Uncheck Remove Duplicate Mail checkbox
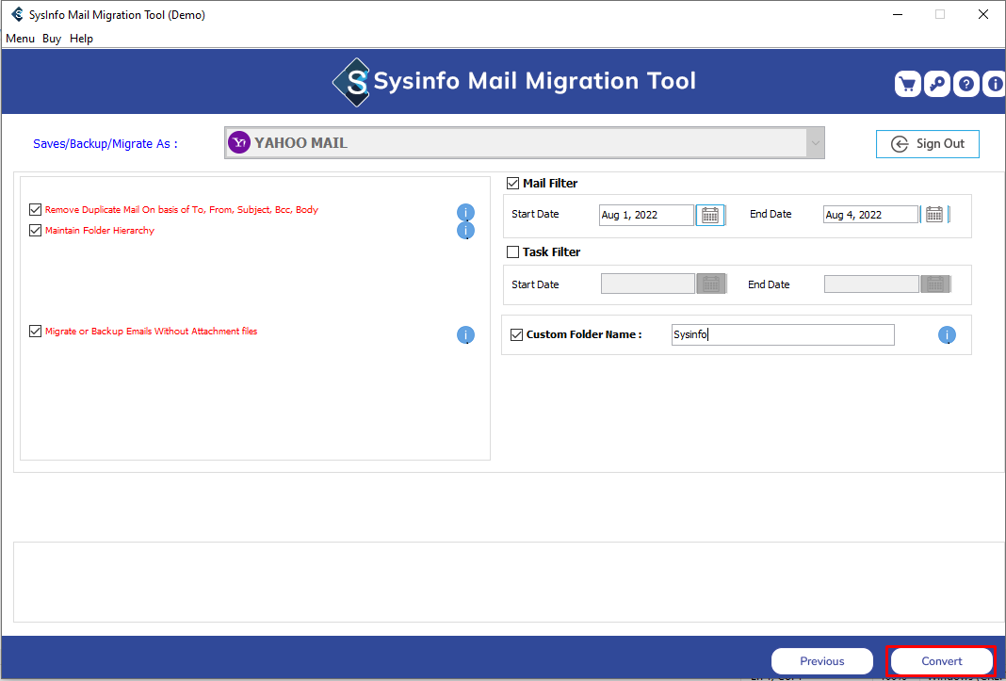The image size is (1006, 681). 36,210
